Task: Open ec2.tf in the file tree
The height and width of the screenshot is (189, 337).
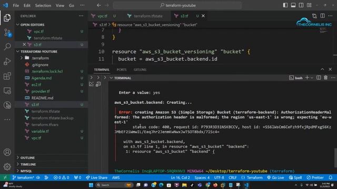Action: pos(36,85)
